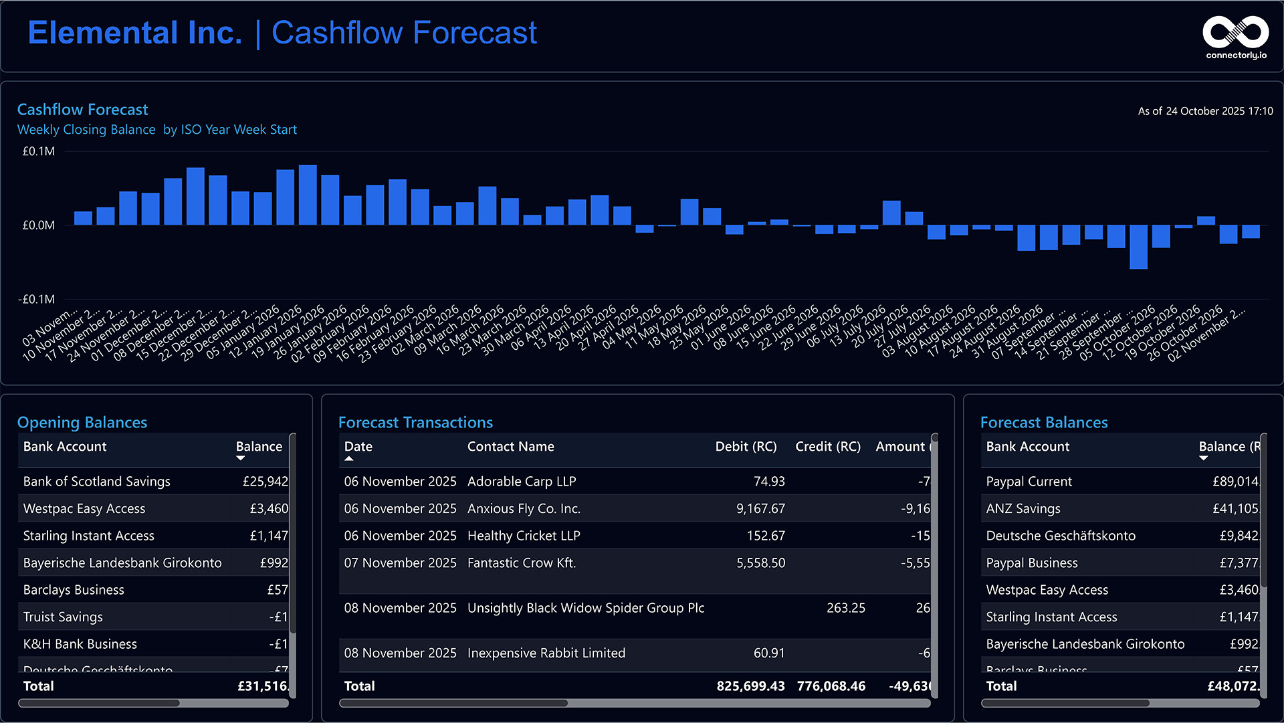Image resolution: width=1284 pixels, height=723 pixels.
Task: Select the Forecast Transactions panel title
Action: pos(415,422)
